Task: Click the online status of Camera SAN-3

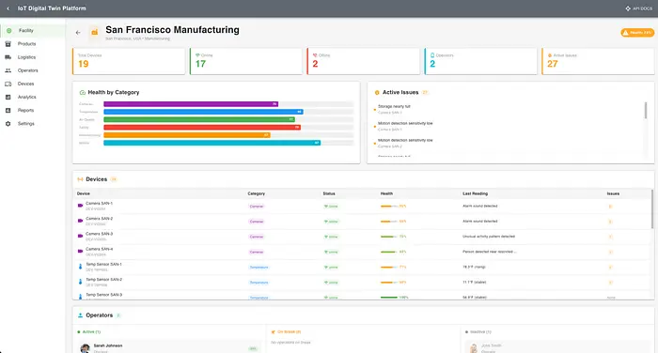Action: [x=331, y=237]
